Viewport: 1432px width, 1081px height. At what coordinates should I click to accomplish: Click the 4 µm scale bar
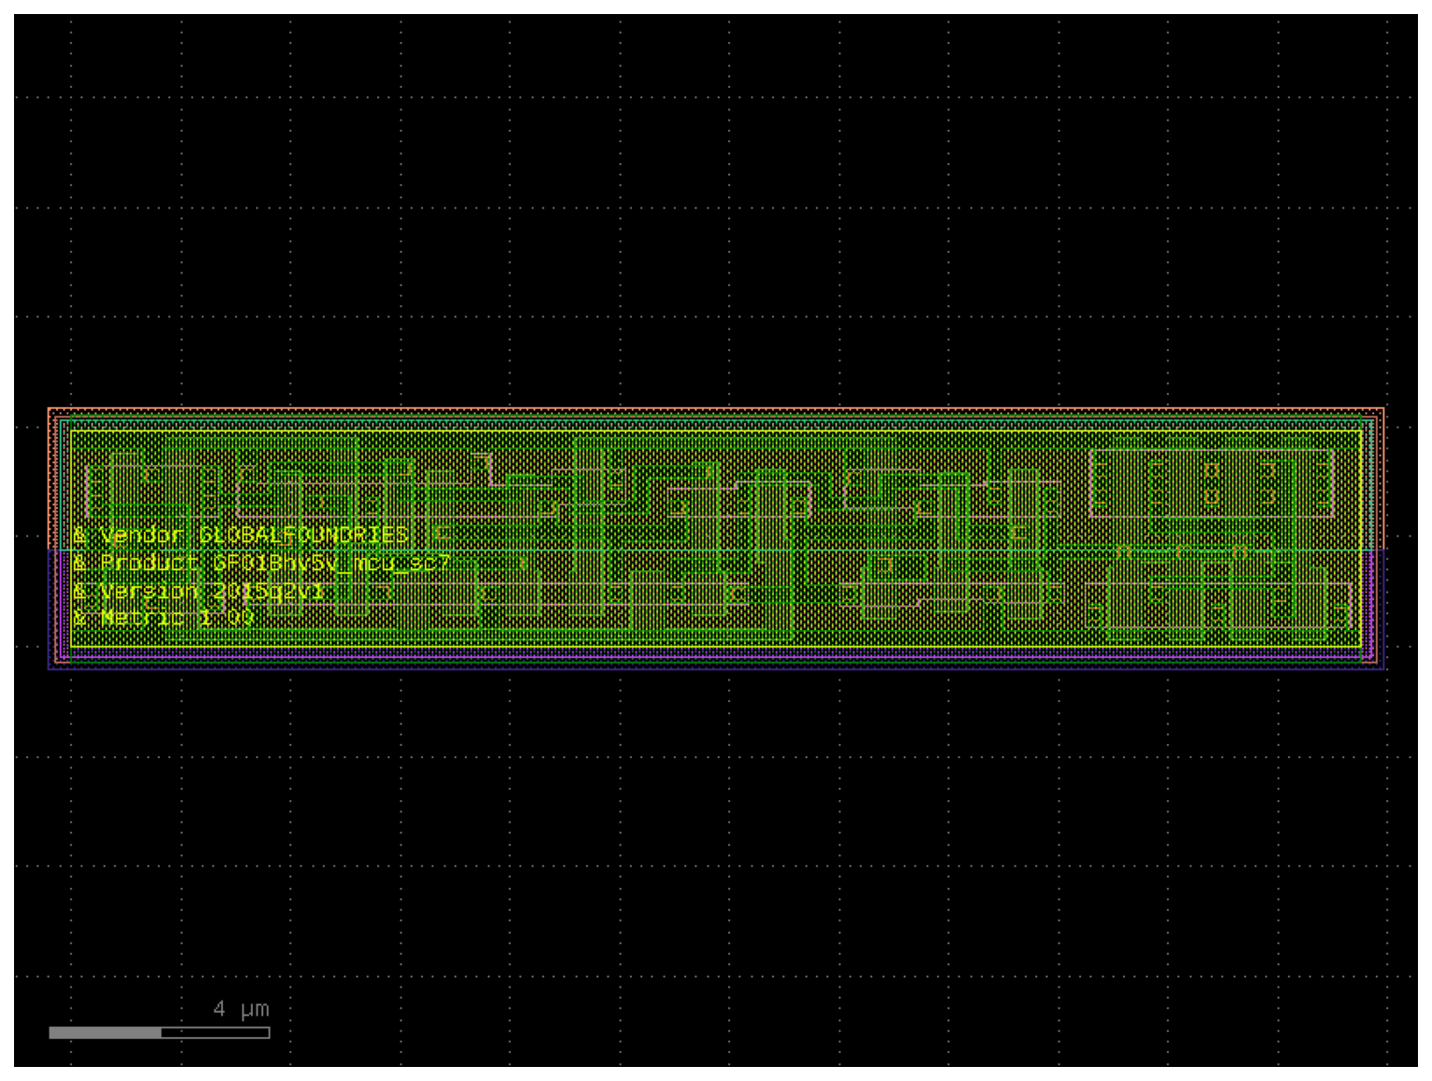click(x=159, y=1032)
